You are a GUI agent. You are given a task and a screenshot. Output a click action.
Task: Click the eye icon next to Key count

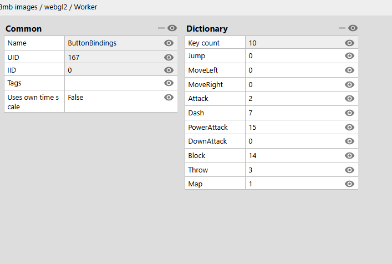(349, 43)
